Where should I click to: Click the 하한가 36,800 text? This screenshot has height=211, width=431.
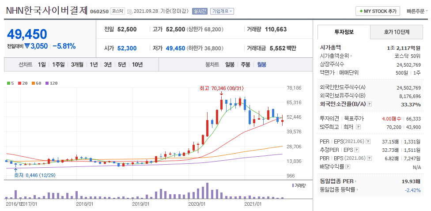pyautogui.click(x=205, y=49)
